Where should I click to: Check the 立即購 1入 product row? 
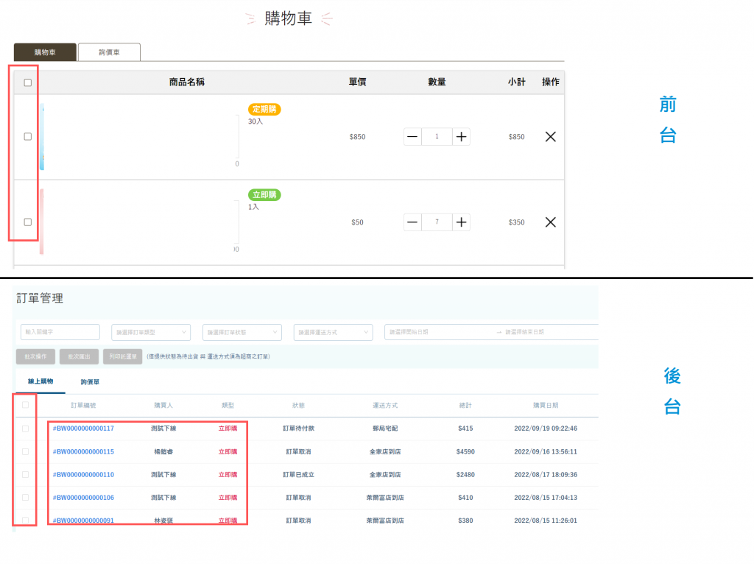point(28,222)
